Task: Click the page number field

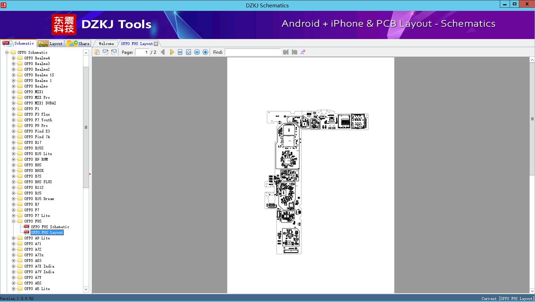Action: click(x=142, y=52)
